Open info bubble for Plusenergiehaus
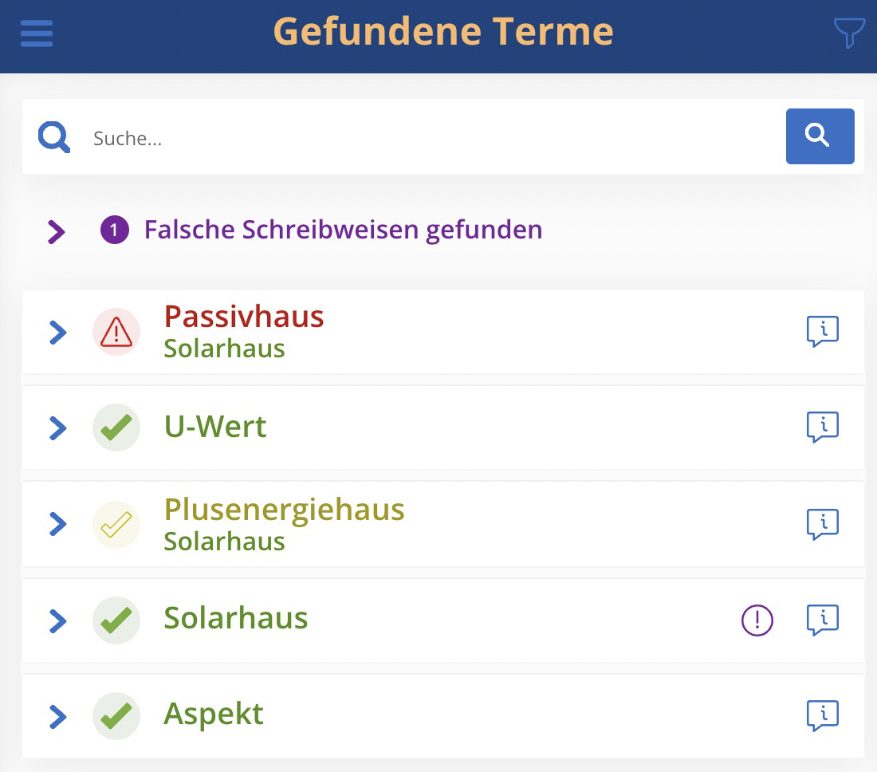The height and width of the screenshot is (772, 877). coord(822,524)
